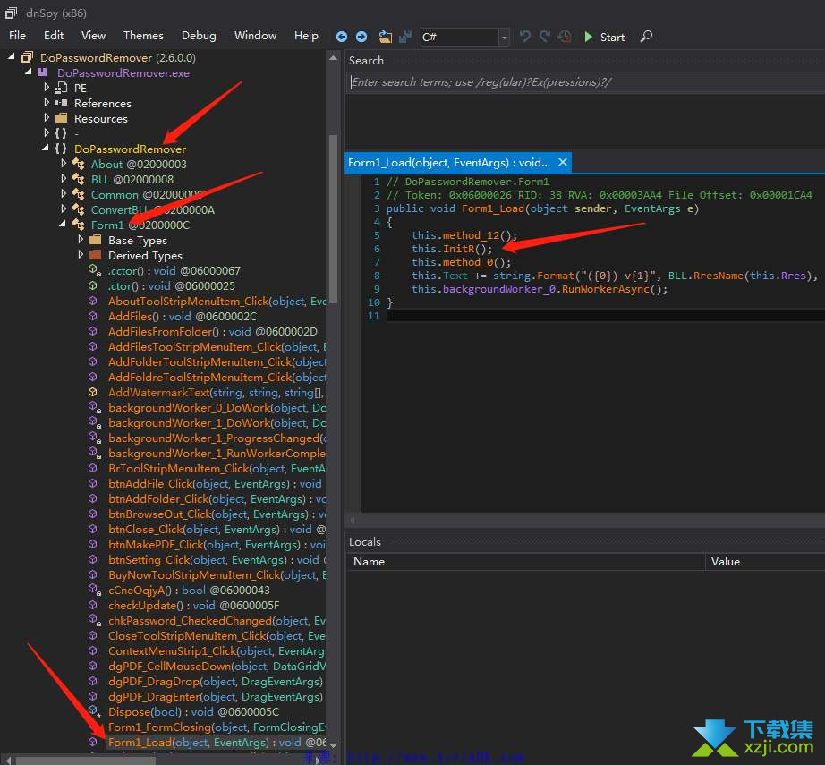This screenshot has width=825, height=765.
Task: Open the Themes menu
Action: 143,36
